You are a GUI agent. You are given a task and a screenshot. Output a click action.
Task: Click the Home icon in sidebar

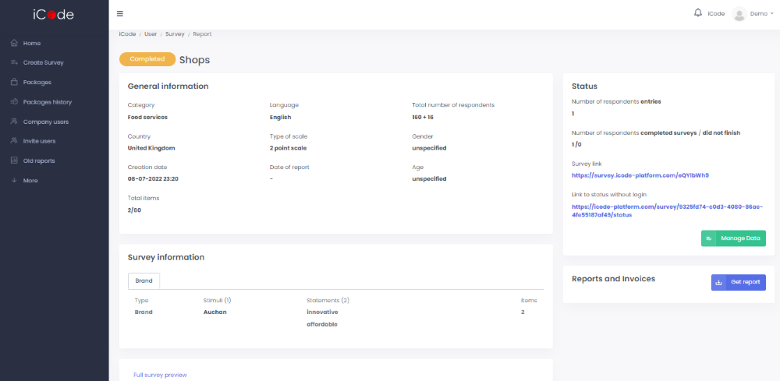pyautogui.click(x=14, y=43)
